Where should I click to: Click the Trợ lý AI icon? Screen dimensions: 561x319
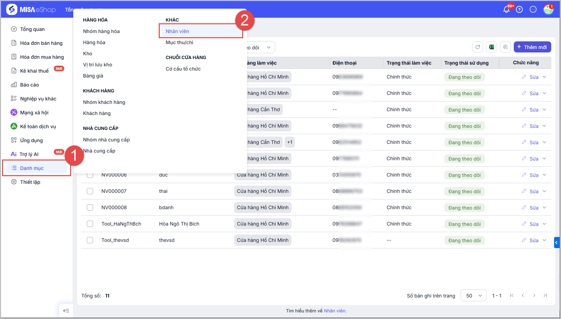point(14,154)
